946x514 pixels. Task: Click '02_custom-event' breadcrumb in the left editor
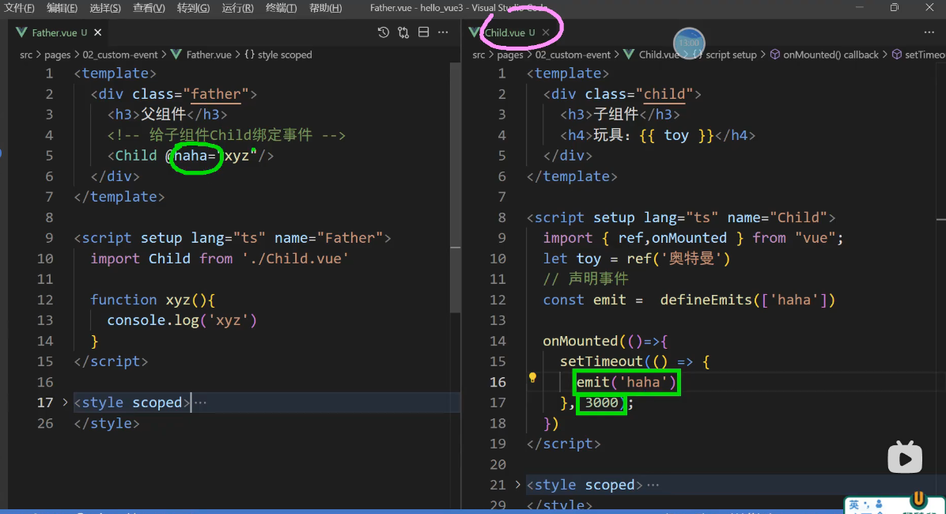[x=120, y=55]
